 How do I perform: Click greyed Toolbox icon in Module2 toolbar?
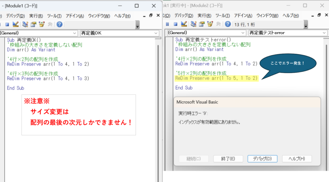coord(218,24)
